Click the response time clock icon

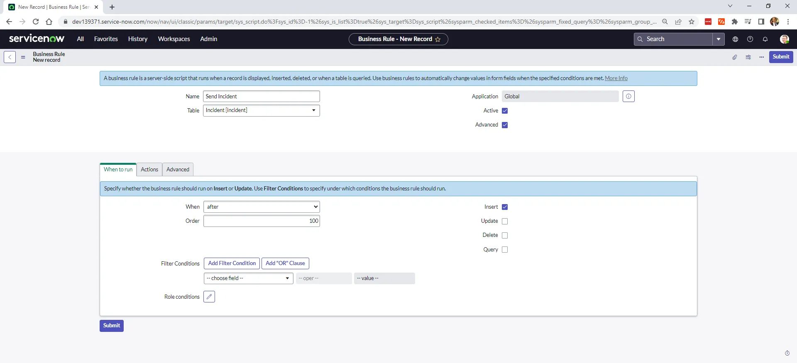click(x=787, y=353)
